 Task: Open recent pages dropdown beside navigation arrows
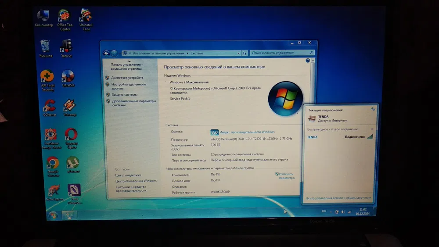tap(119, 53)
